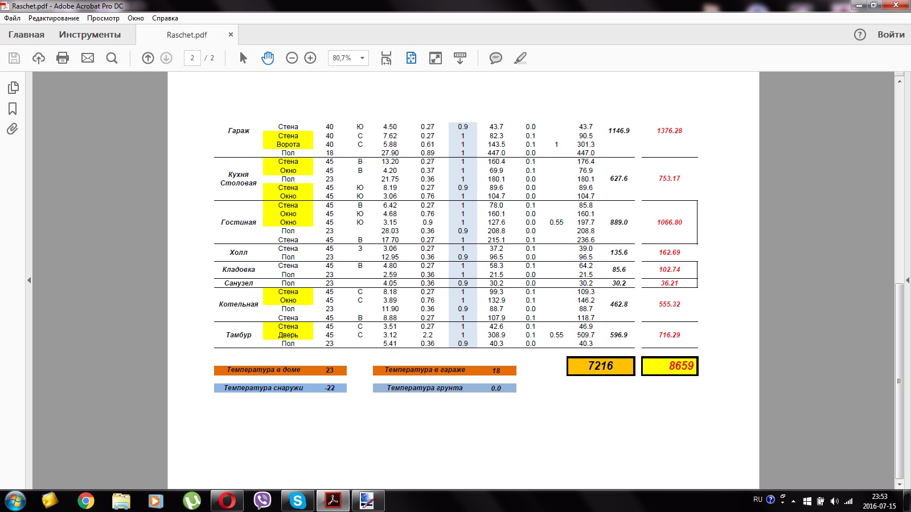Activate the Hand pan tool
This screenshot has width=911, height=512.
[268, 58]
